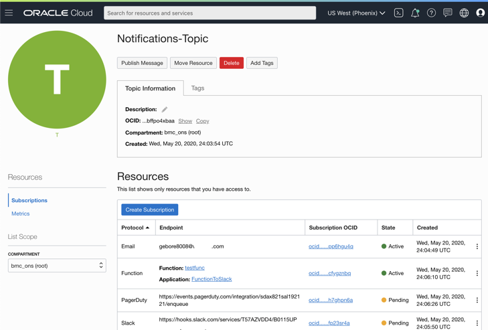Open actions menu for PagerDuty subscription row

coord(477,300)
